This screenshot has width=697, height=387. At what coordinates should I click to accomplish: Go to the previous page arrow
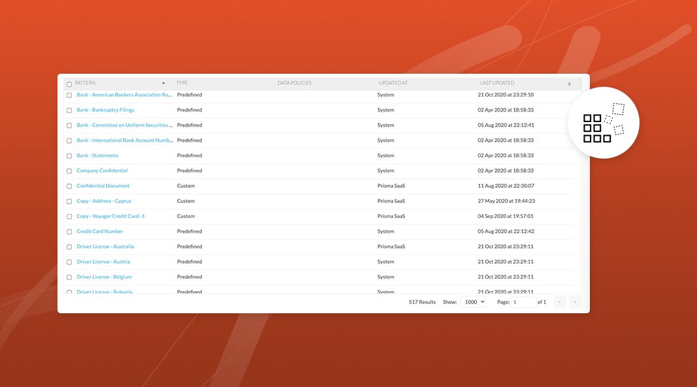[x=559, y=302]
